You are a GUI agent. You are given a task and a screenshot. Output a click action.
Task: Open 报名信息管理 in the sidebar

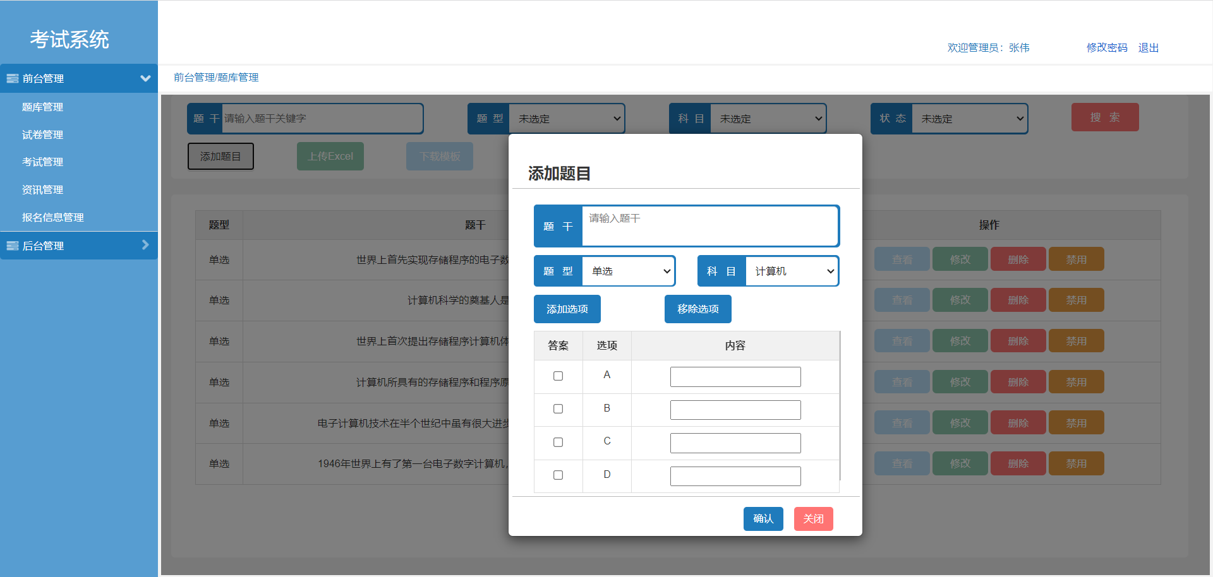pos(53,217)
